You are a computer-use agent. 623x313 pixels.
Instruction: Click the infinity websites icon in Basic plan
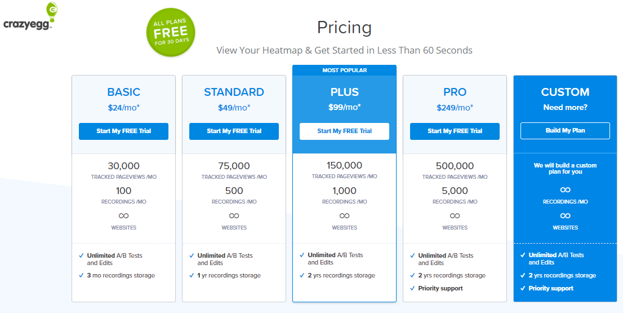(123, 215)
